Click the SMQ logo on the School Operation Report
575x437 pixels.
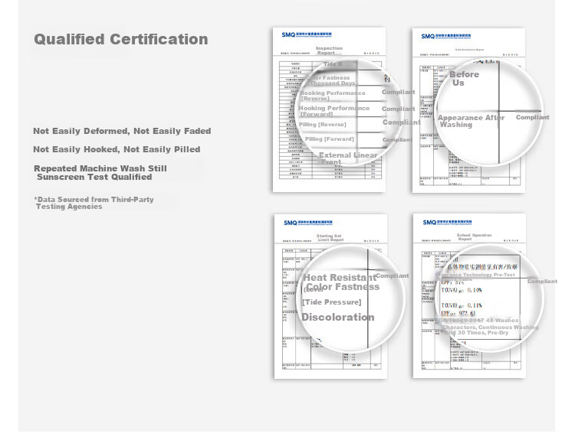click(x=448, y=222)
